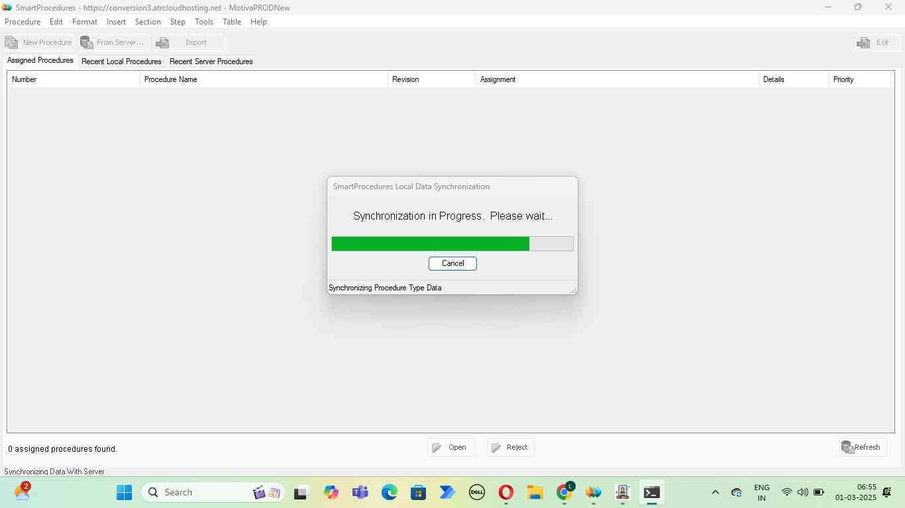Viewport: 905px width, 508px height.
Task: Click 'Synchronizing Data With Server' status bar text
Action: pyautogui.click(x=54, y=472)
